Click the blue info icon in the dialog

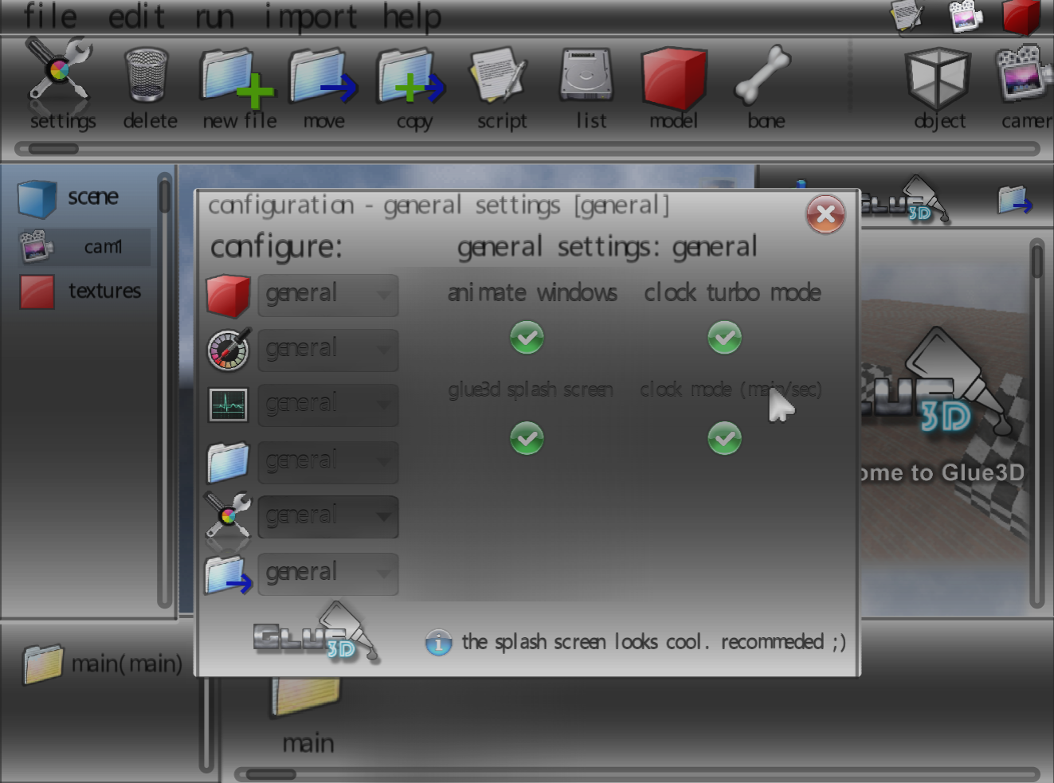pyautogui.click(x=438, y=642)
